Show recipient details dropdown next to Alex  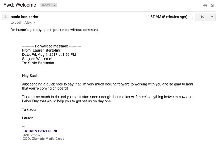(35, 23)
